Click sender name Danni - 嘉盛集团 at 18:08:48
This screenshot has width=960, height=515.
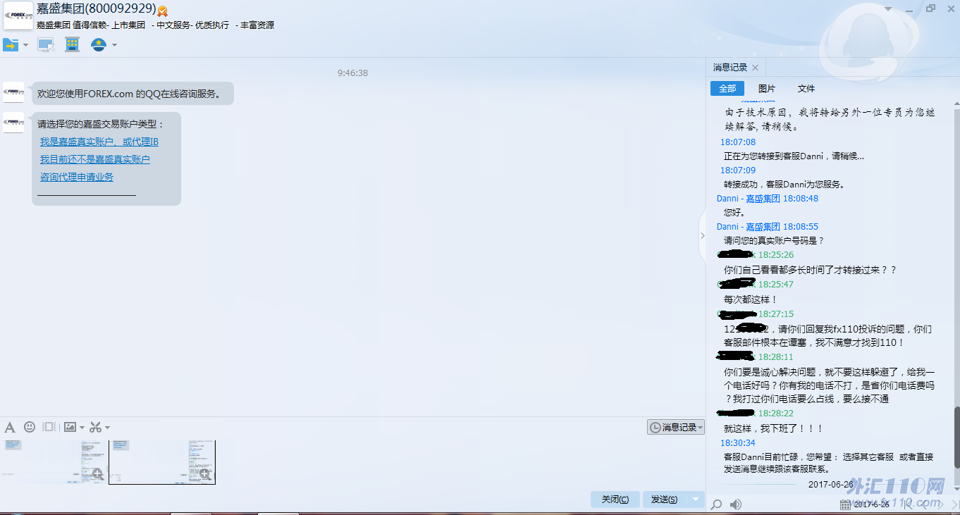[x=749, y=199]
